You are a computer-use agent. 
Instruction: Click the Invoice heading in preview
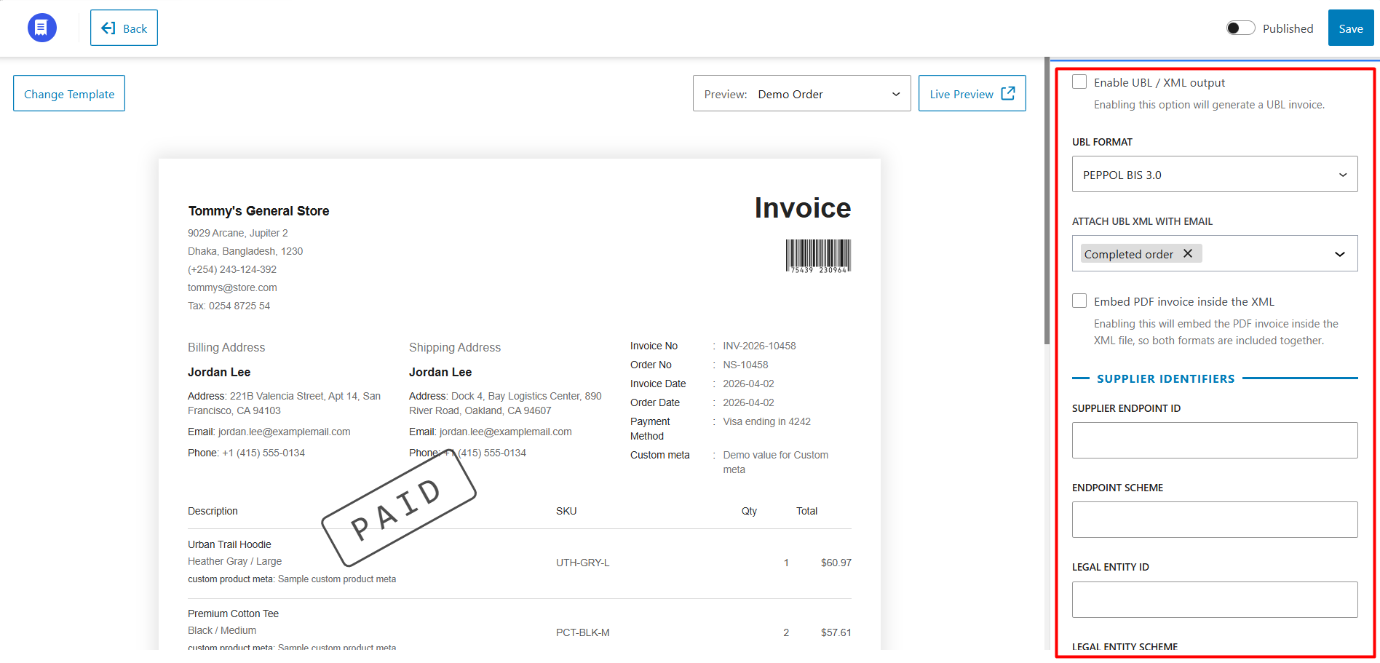pos(803,208)
